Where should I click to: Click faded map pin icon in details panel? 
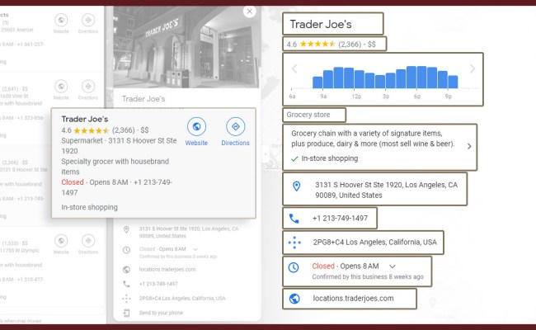126,229
